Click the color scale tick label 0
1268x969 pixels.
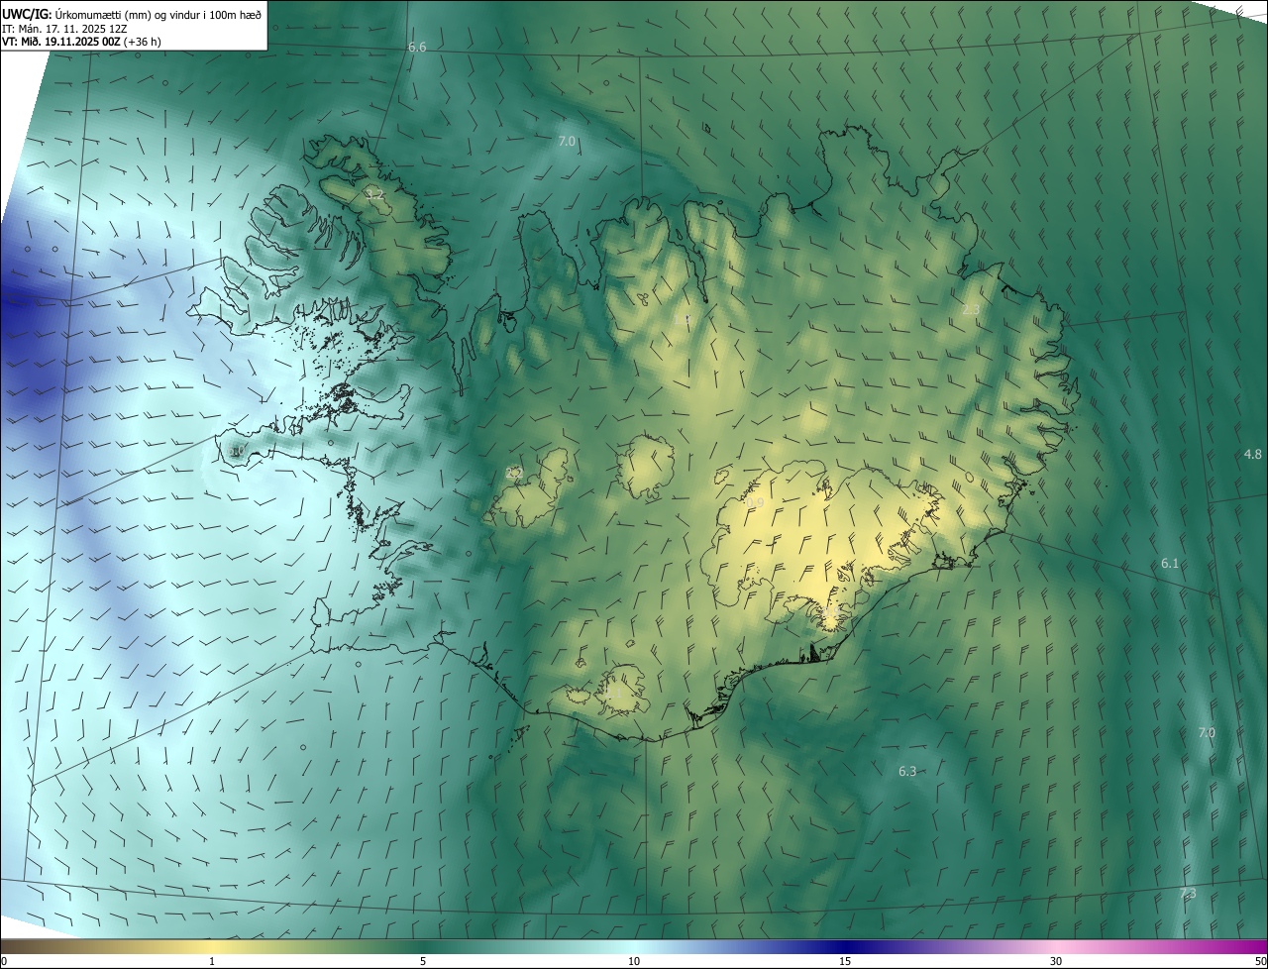4,961
